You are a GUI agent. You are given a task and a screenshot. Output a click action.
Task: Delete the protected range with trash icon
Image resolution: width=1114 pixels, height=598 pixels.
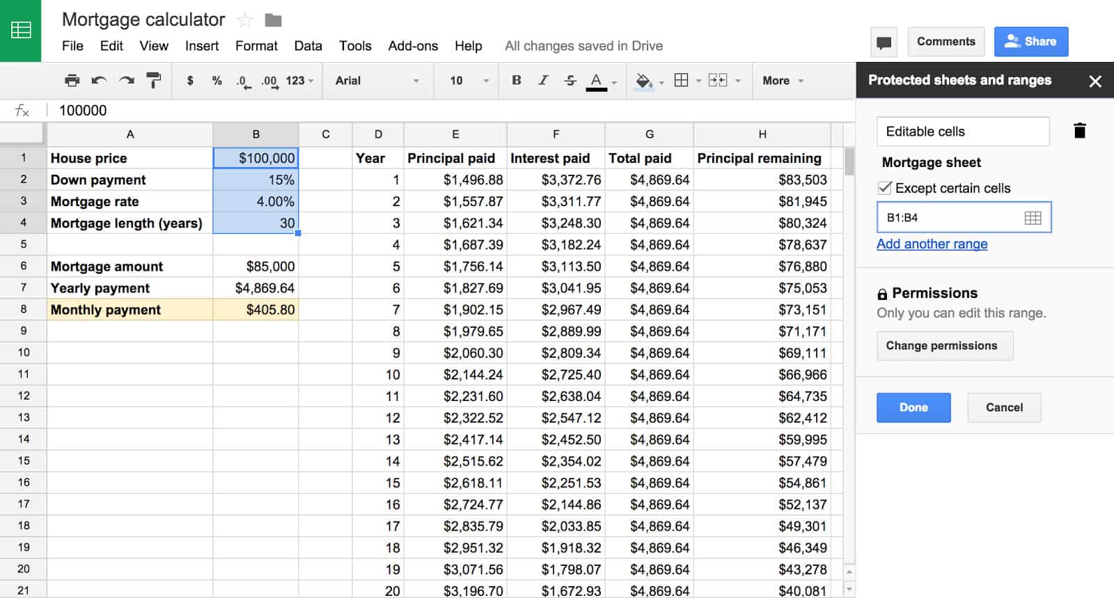point(1079,131)
